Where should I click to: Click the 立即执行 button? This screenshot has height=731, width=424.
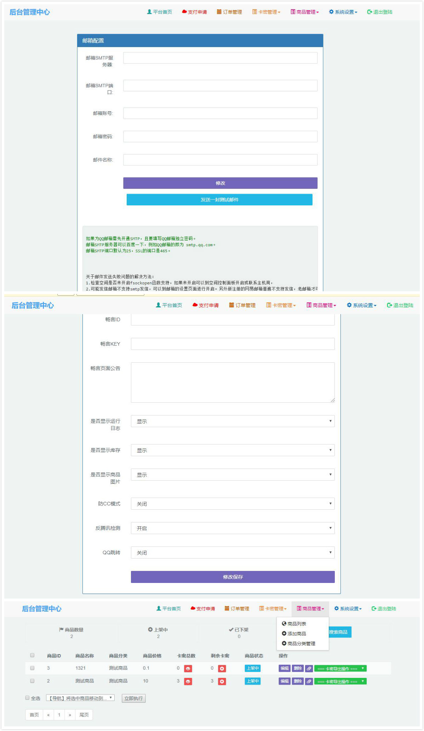134,698
